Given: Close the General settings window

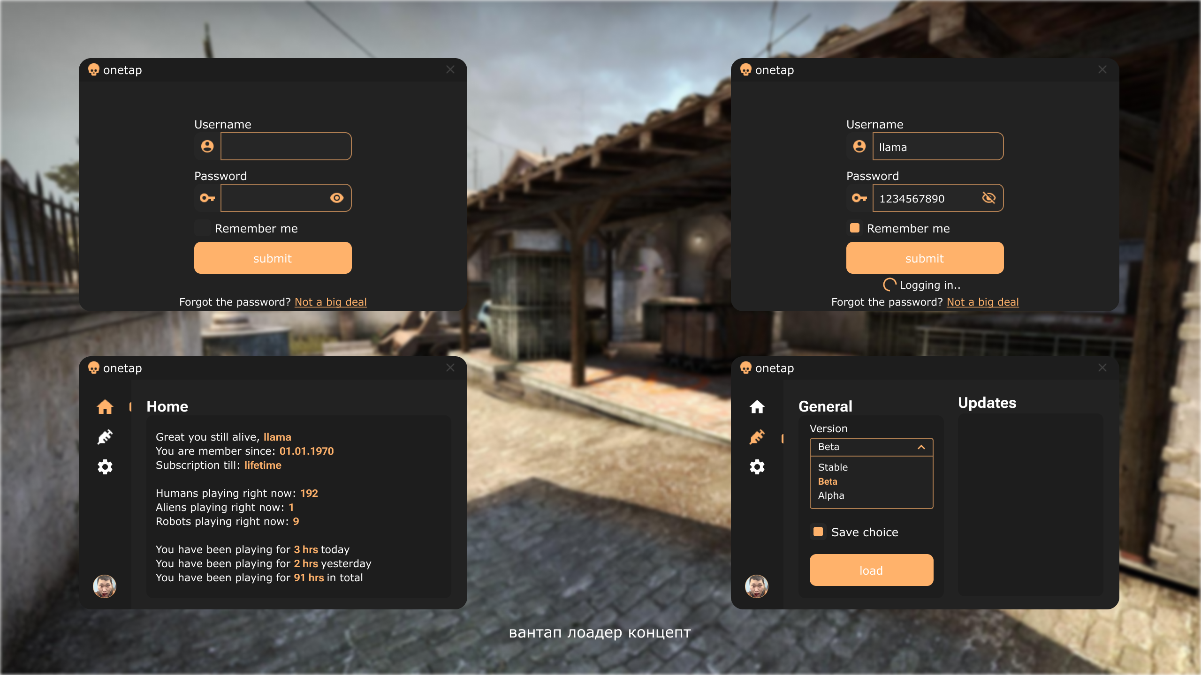Looking at the screenshot, I should coord(1102,367).
